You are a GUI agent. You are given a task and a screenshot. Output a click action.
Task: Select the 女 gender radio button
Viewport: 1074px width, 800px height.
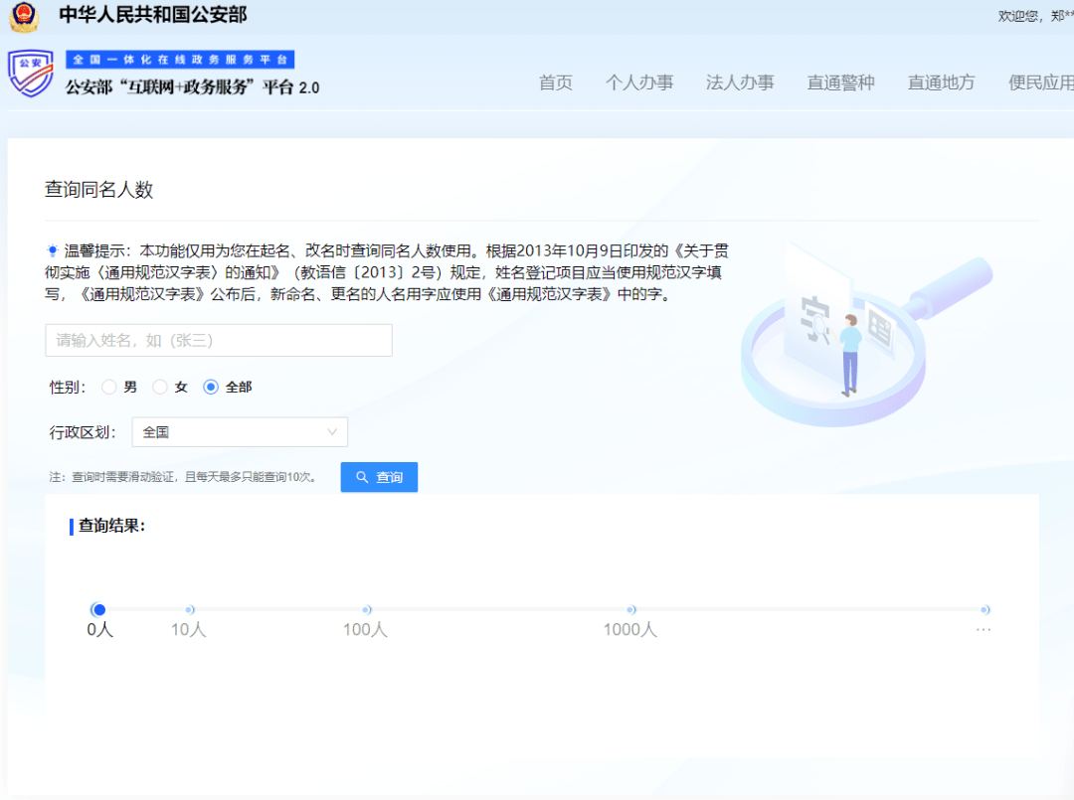pos(159,387)
